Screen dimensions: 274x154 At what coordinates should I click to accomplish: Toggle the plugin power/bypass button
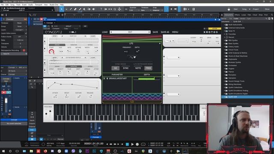(x=45, y=26)
